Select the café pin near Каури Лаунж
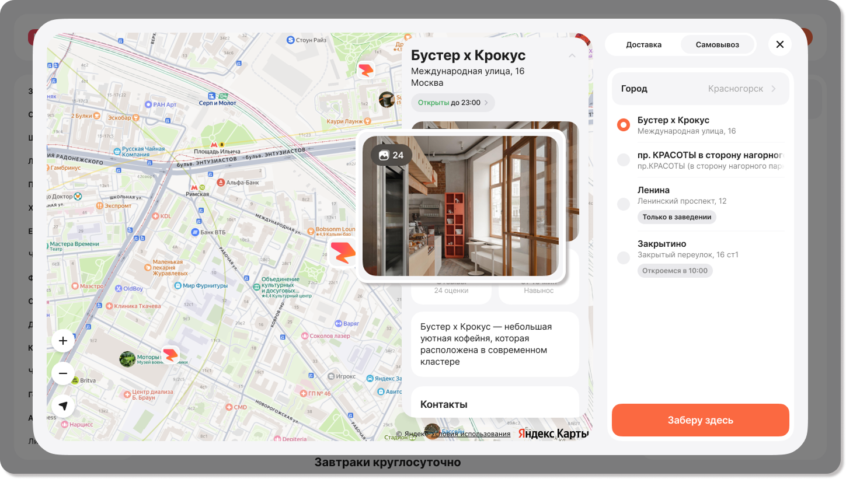 [366, 70]
